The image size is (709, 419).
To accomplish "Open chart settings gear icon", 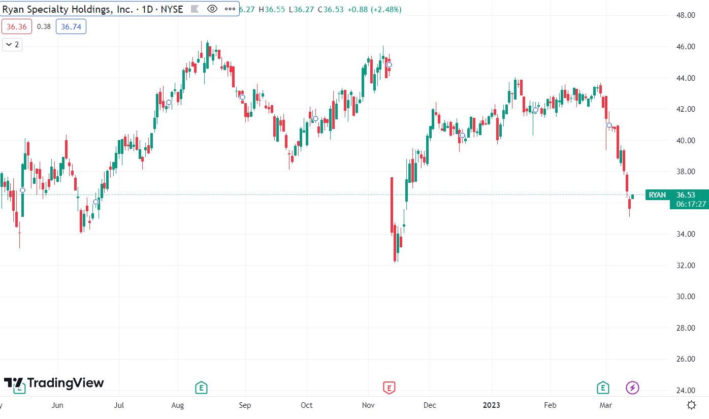I will point(691,405).
